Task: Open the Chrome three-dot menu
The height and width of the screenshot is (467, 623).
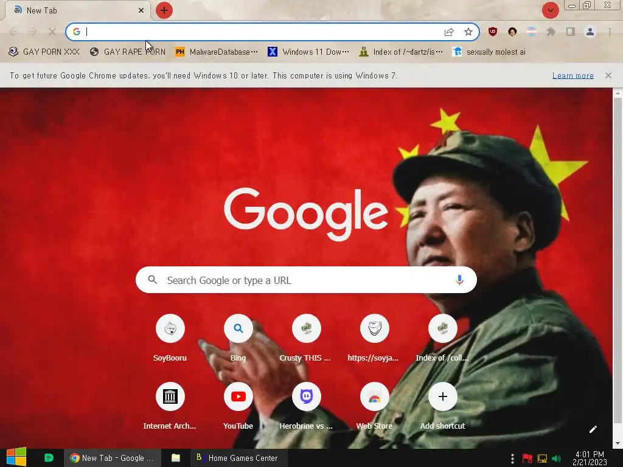Action: (x=610, y=32)
